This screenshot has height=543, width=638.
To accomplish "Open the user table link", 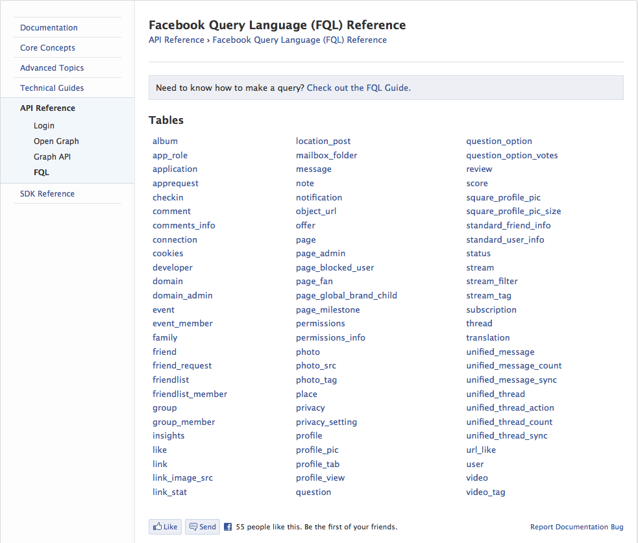I will tap(475, 464).
